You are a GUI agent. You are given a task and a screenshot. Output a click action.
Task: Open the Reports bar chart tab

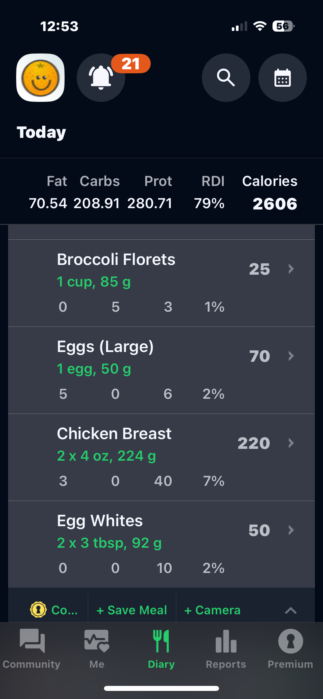point(226,649)
